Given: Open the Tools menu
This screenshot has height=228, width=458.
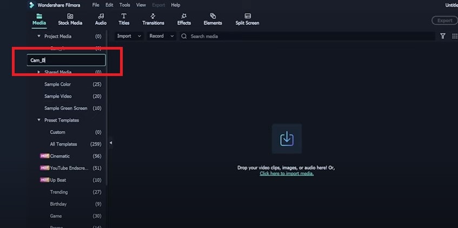Looking at the screenshot, I should (x=125, y=5).
